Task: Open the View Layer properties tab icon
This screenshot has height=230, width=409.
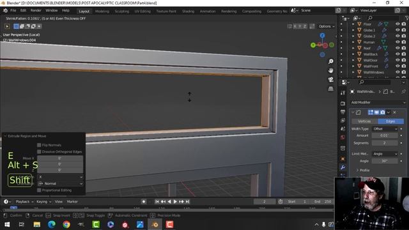Action: pyautogui.click(x=343, y=121)
